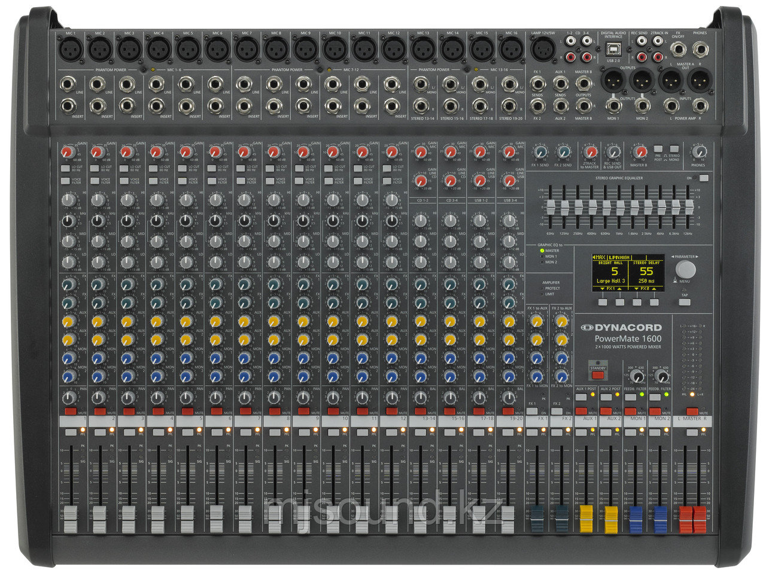Turn channel 1 FX 1 send knob

pos(69,284)
